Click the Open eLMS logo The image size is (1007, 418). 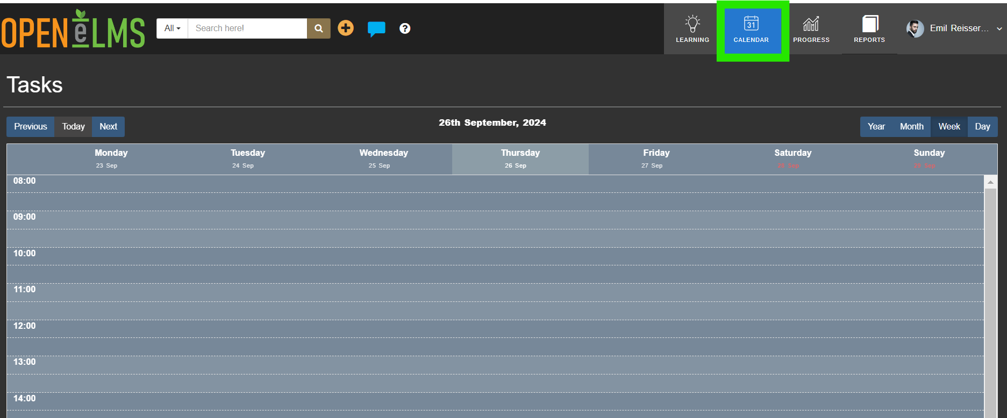[x=73, y=29]
